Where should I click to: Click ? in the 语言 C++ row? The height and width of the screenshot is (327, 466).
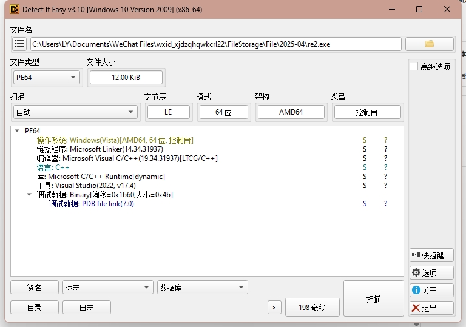click(x=385, y=167)
